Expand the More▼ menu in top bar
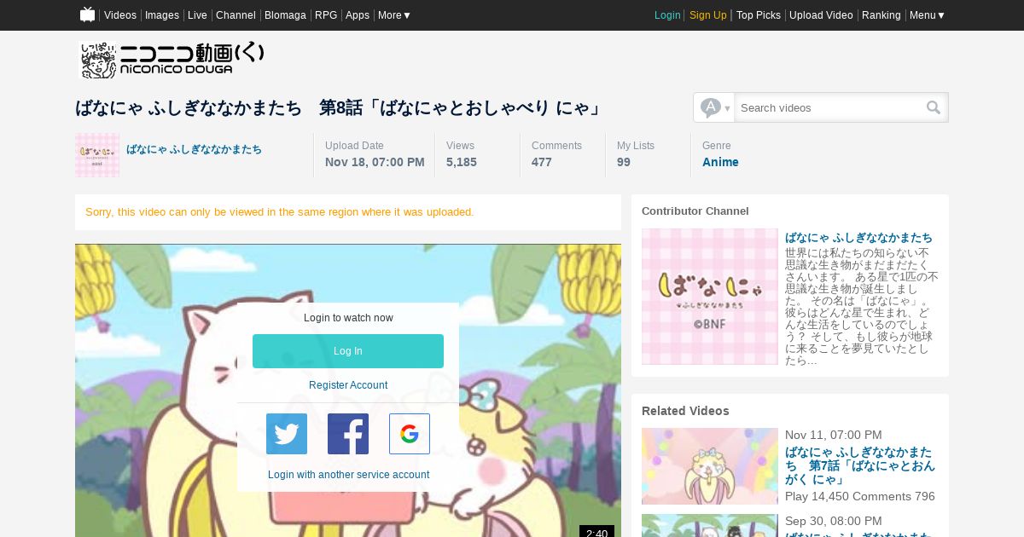Viewport: 1024px width, 537px height. [x=394, y=15]
